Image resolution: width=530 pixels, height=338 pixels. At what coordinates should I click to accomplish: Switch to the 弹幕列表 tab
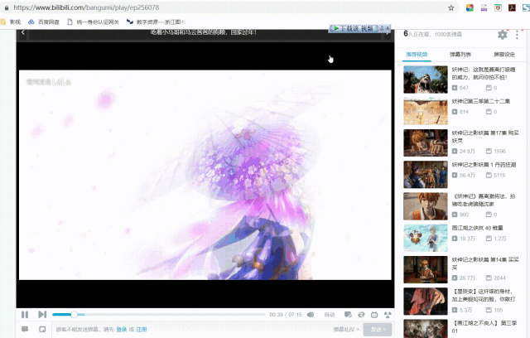tap(460, 55)
